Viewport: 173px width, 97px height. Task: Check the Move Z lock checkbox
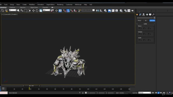[x=149, y=28]
